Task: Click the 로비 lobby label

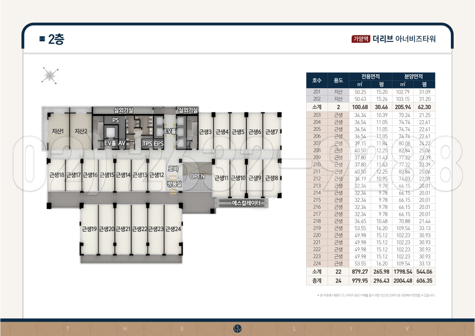Action: tap(173, 168)
